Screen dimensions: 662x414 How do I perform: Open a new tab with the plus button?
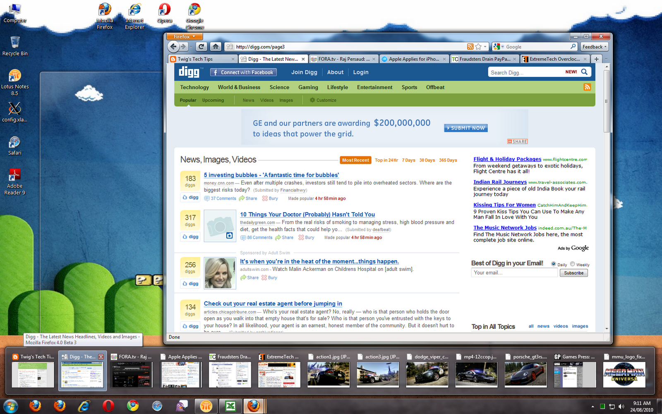coord(596,59)
